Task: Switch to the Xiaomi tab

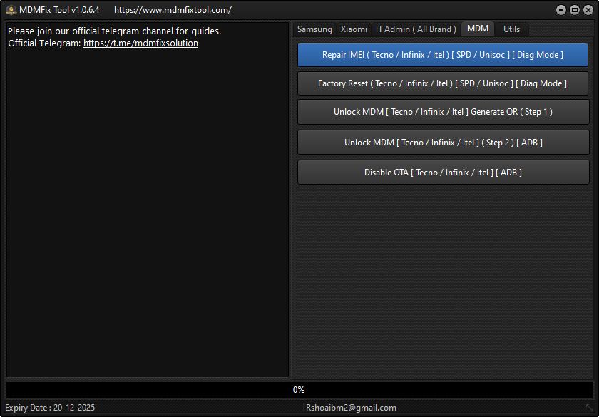Action: [x=354, y=29]
